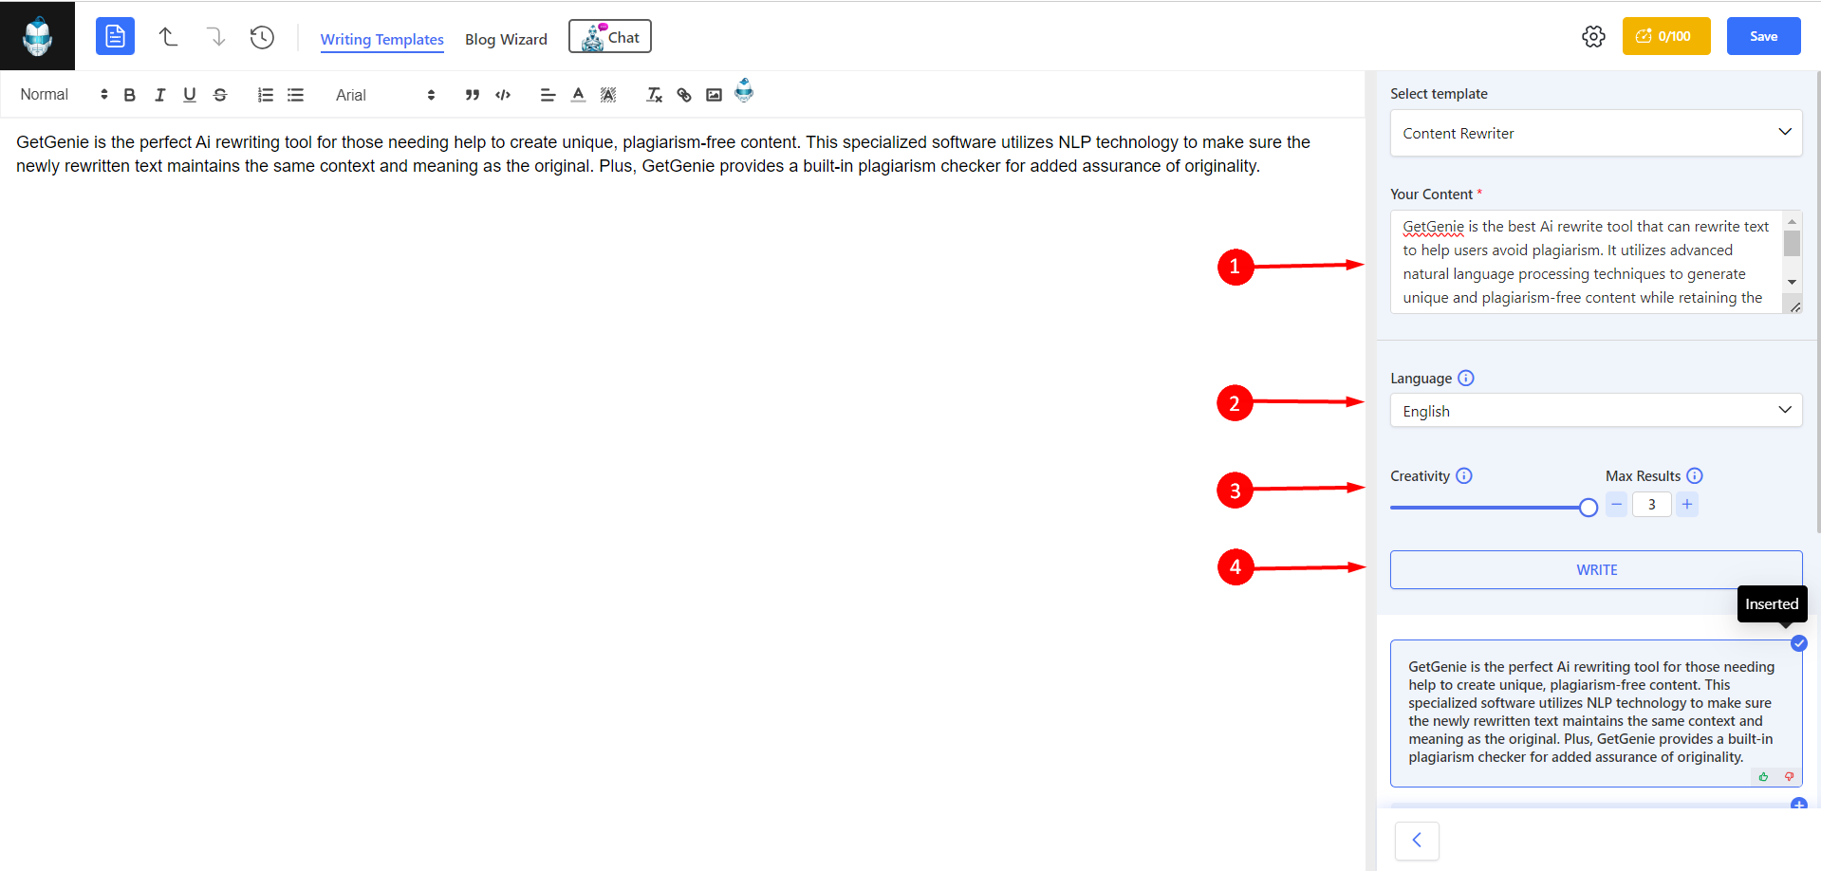Open the document icon button

(115, 36)
